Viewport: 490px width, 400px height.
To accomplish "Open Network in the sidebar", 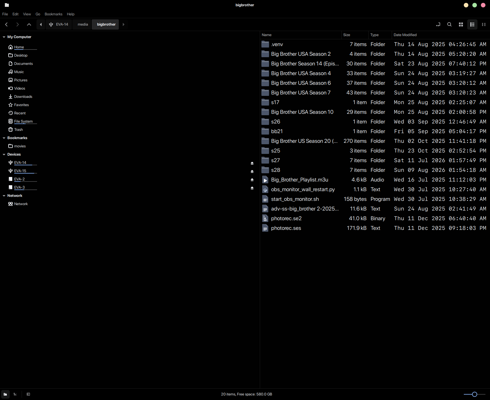I will (21, 204).
